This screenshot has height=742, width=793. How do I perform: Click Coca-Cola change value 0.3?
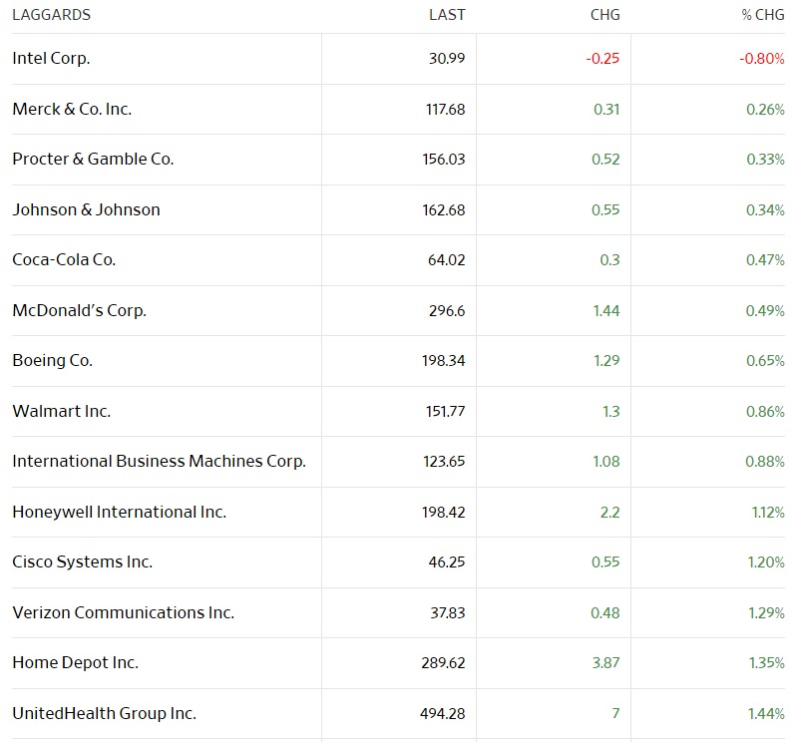coord(609,259)
